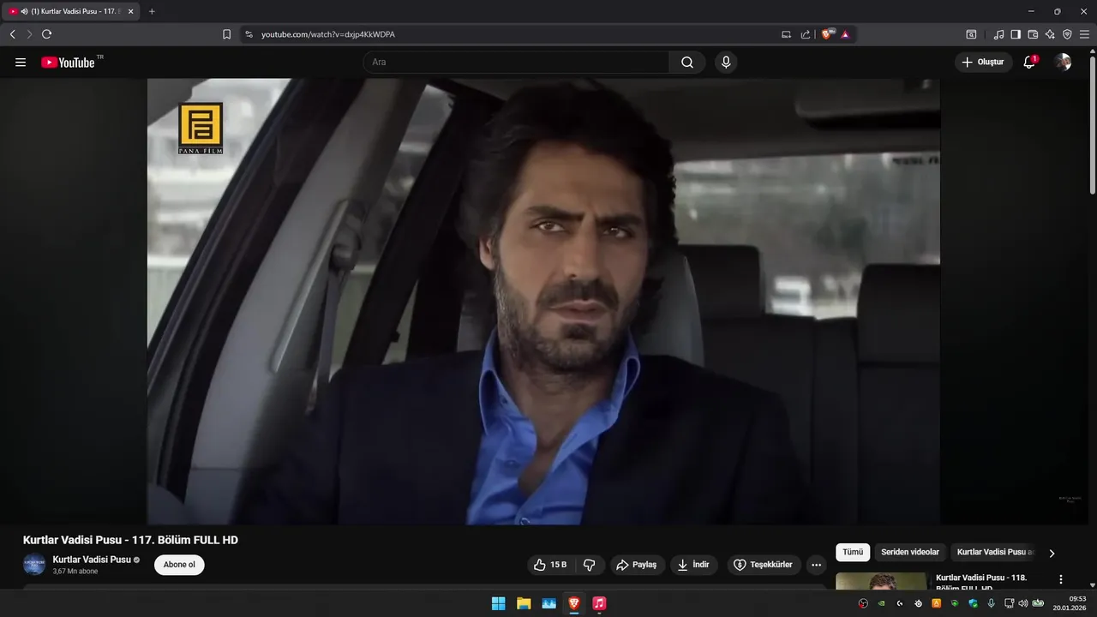
Task: Open the account avatar menu
Action: (x=1063, y=62)
